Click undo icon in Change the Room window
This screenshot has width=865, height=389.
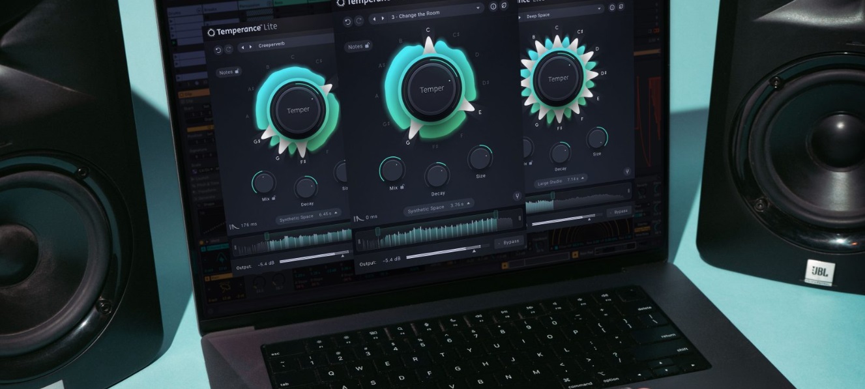pyautogui.click(x=347, y=22)
